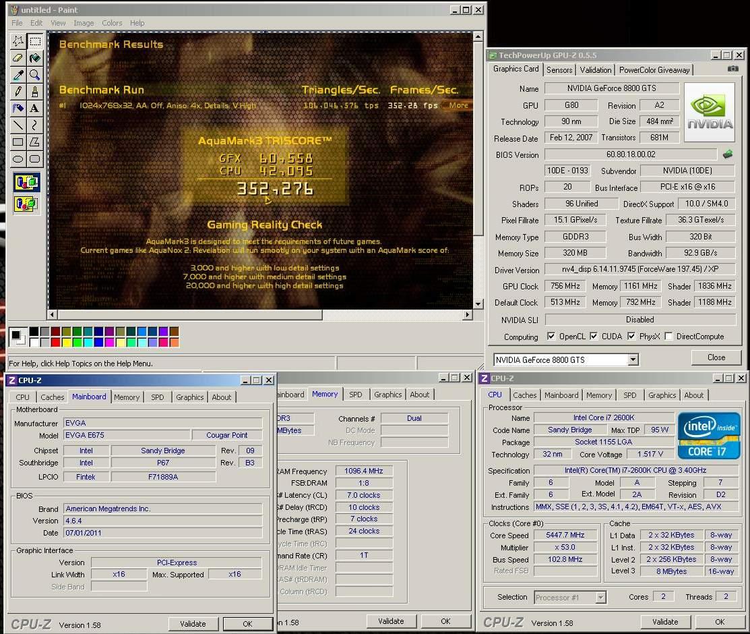
Task: Pick the cyan color swatch in Paint palette
Action: tap(88, 342)
